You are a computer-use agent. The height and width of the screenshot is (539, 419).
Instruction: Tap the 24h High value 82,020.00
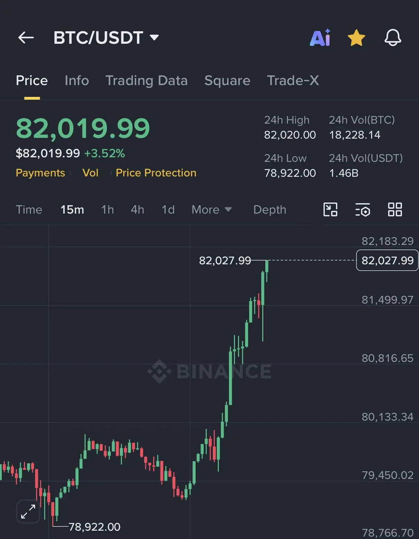[290, 135]
